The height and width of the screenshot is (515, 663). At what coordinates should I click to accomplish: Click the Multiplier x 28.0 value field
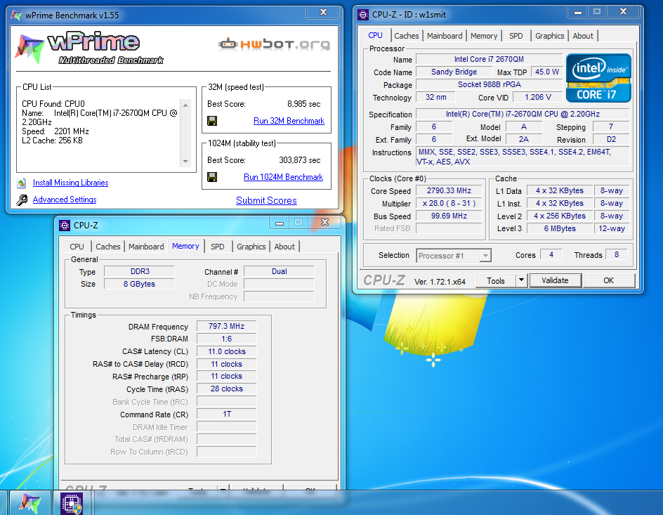click(x=449, y=203)
